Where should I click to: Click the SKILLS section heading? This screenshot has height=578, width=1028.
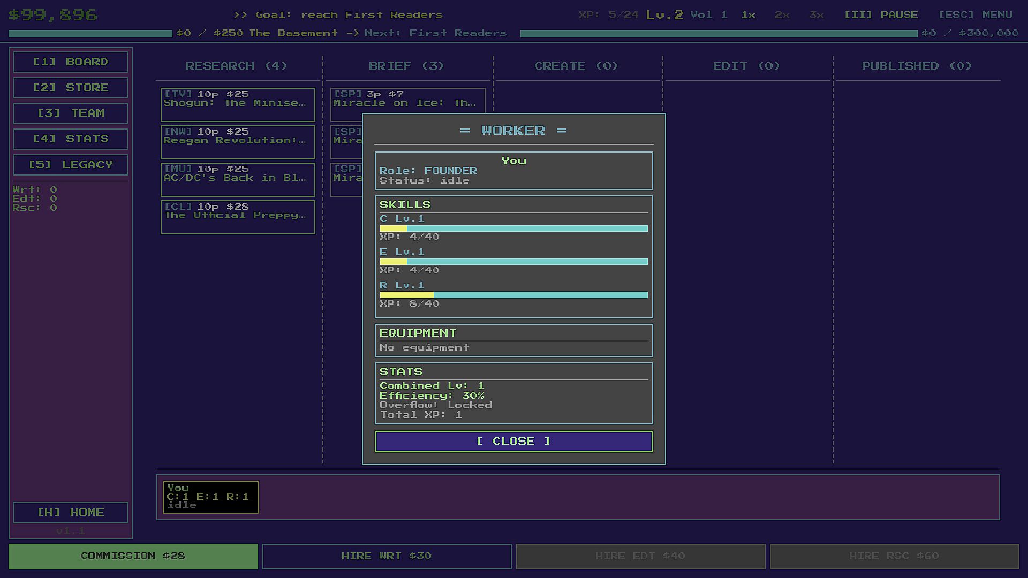click(405, 205)
